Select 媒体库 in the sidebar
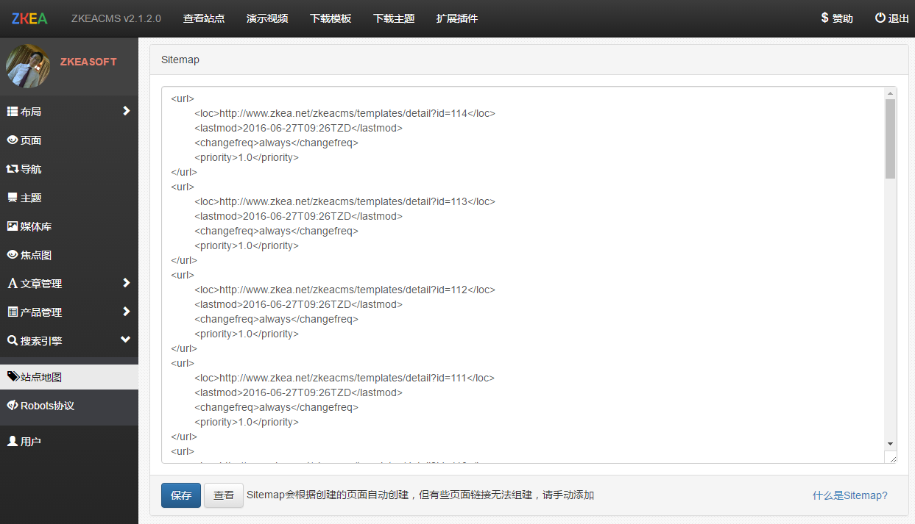The width and height of the screenshot is (915, 524). [x=36, y=226]
